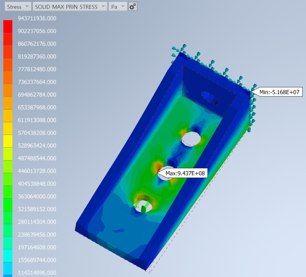This screenshot has width=306, height=277.
Task: Open the Stress result type dropdown
Action: (18, 7)
